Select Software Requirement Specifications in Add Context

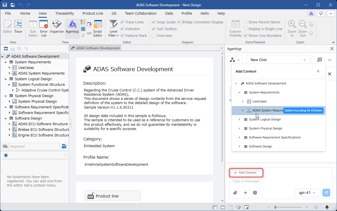(275, 137)
